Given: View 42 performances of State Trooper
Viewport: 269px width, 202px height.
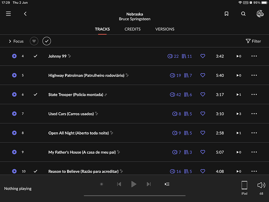Looking at the screenshot, I should 175,95.
